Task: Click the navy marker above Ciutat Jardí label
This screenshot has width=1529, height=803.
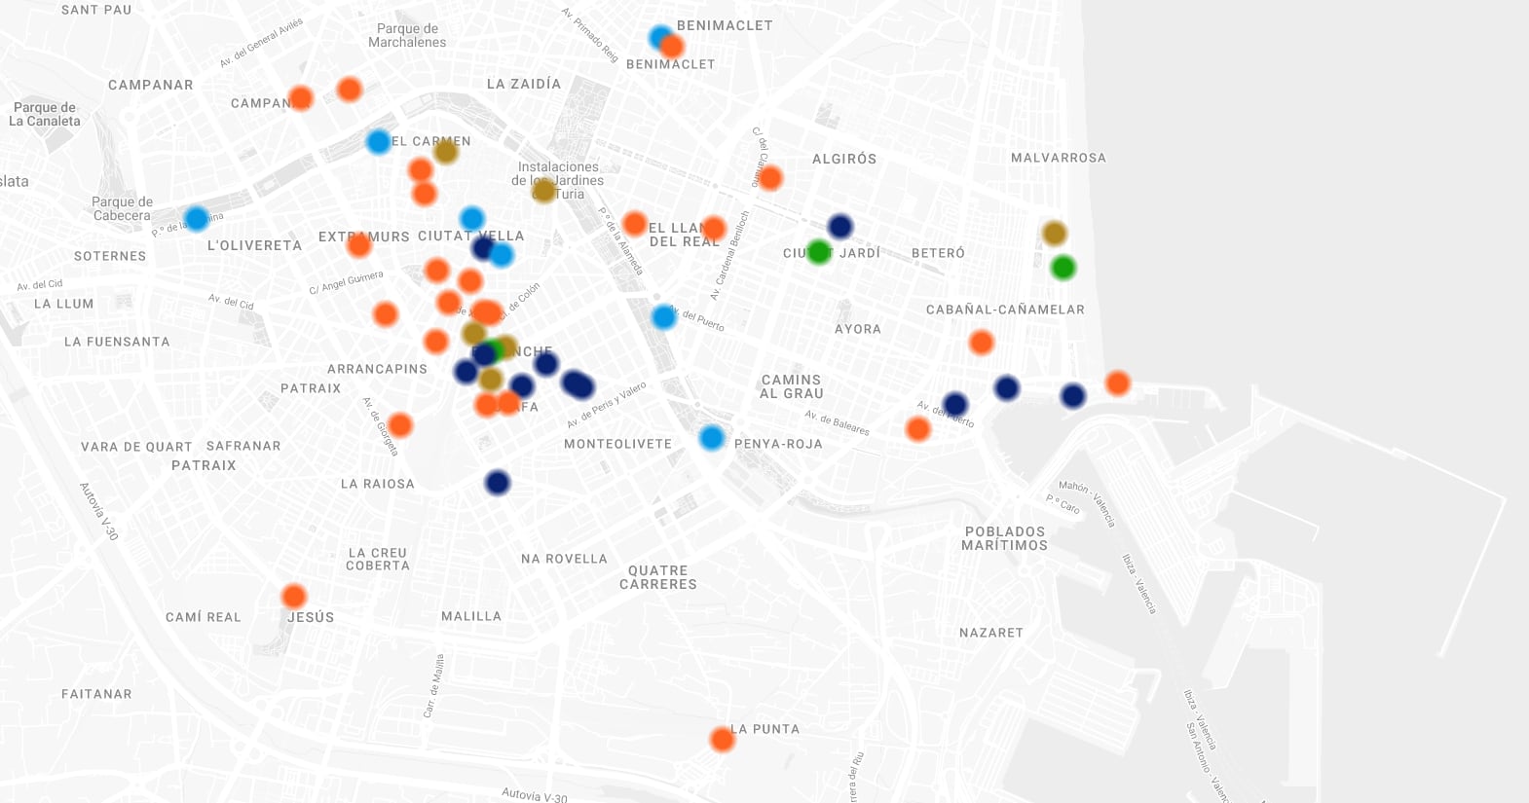Action: [840, 227]
